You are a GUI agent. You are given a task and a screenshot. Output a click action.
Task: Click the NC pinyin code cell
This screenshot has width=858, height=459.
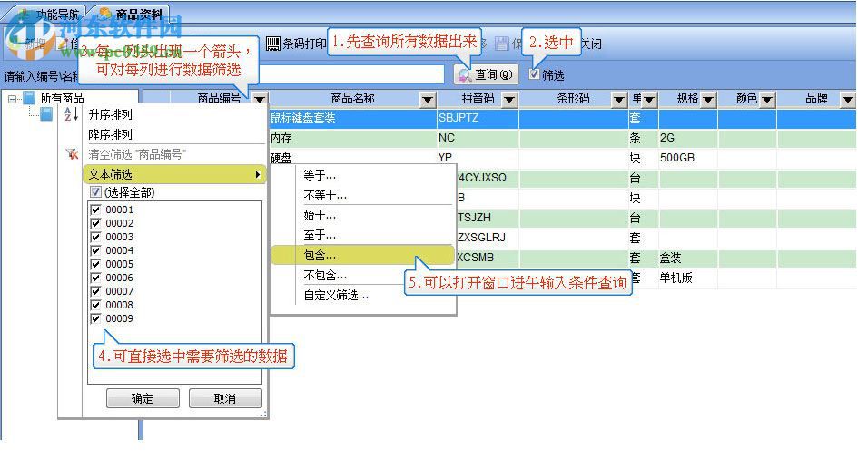click(x=478, y=138)
